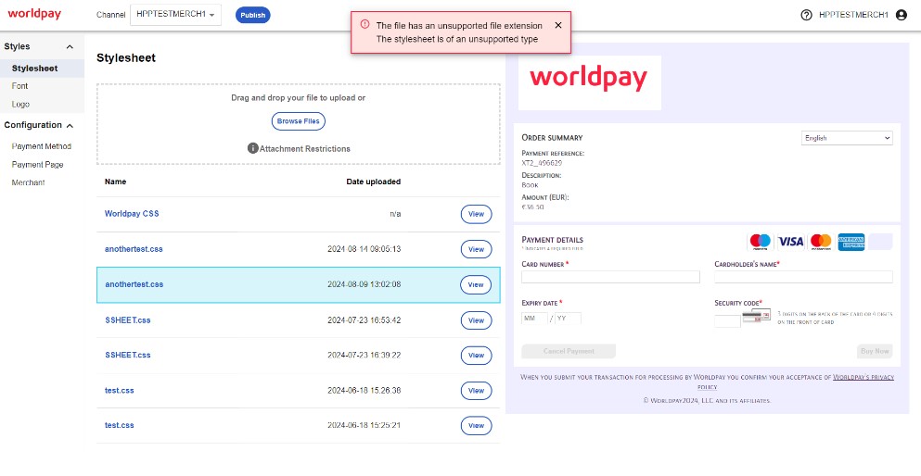Click the help question mark icon
Screen dimensions: 921x476
806,15
